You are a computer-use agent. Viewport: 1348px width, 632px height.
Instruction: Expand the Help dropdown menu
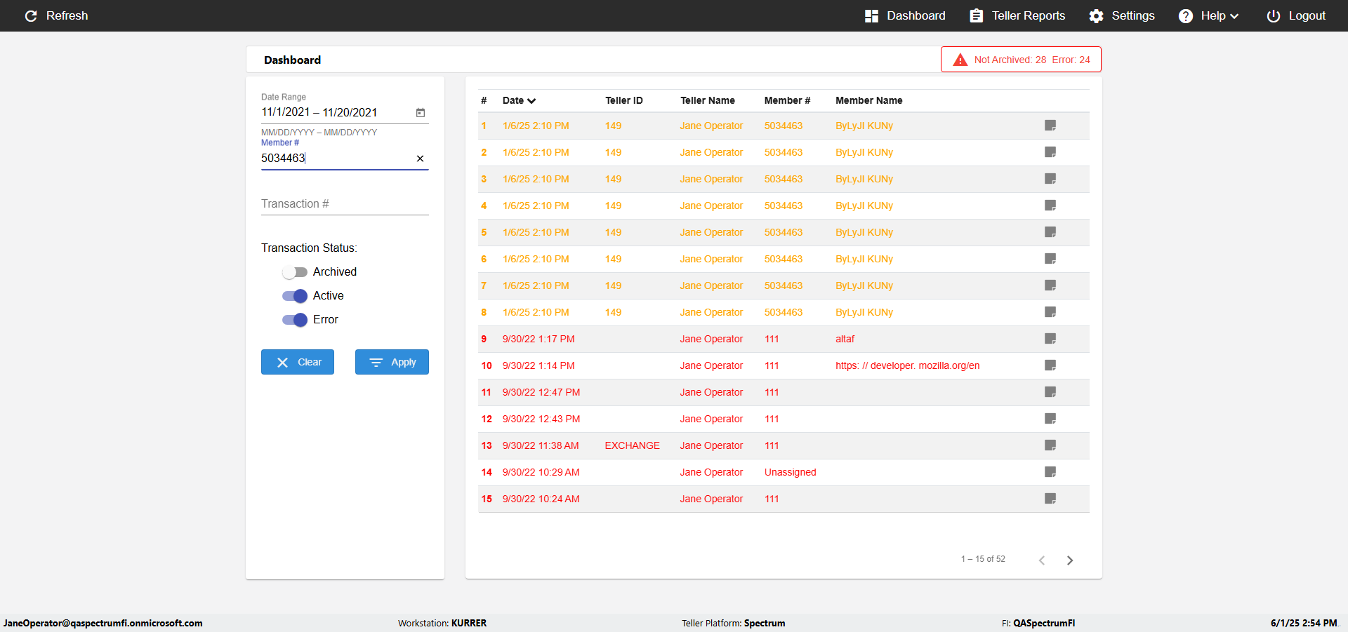tap(1208, 15)
